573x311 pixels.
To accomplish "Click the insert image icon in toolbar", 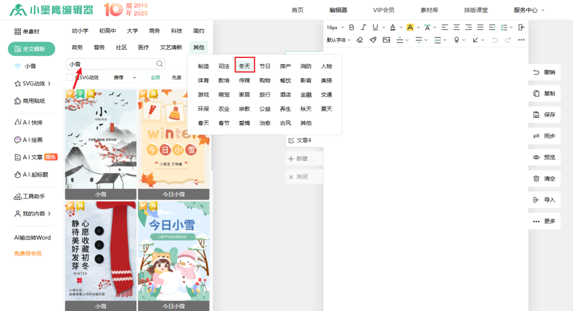I will point(387,40).
